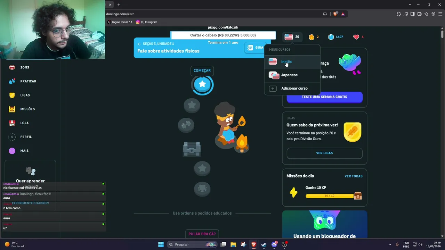
Task: Open the taskbar clock and date
Action: tap(433, 244)
